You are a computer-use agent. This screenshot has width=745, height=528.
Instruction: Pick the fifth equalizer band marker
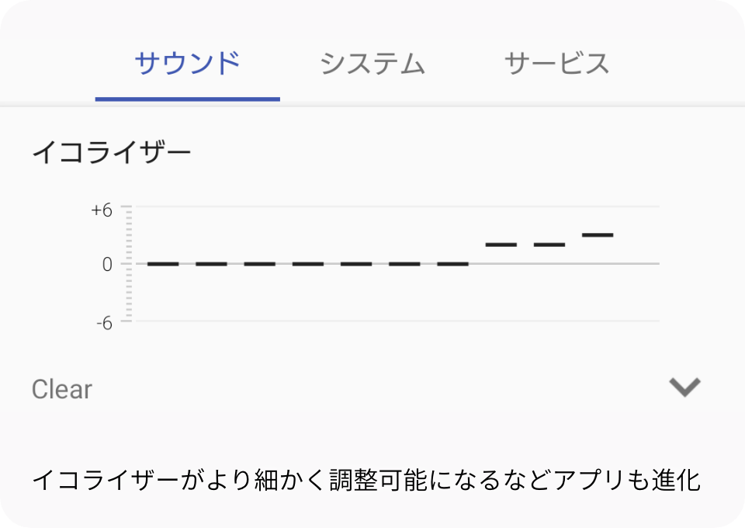tap(356, 264)
